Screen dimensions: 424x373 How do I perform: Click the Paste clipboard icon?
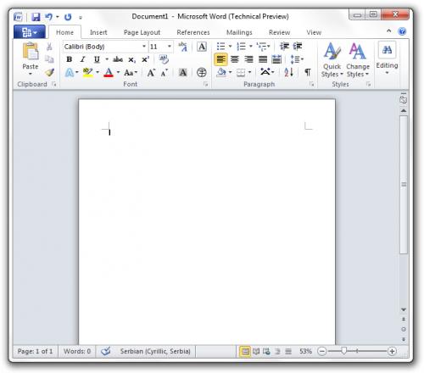coord(31,51)
